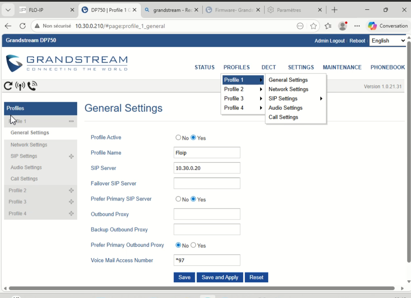Open the MAINTENANCE menu

tap(342, 67)
